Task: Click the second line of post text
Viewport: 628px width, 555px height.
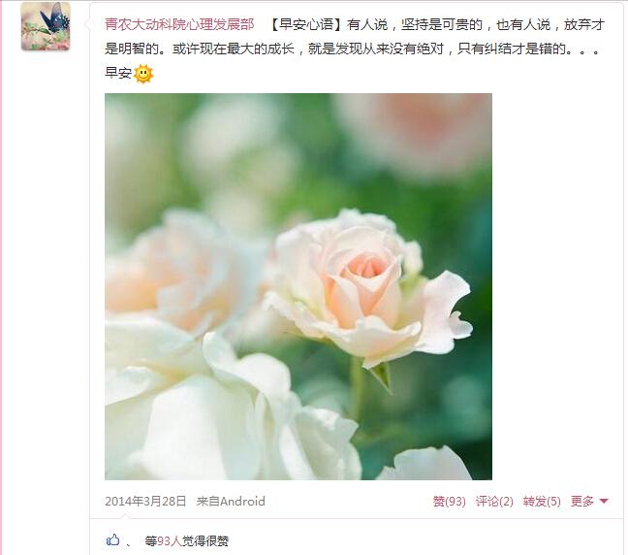Action: coord(354,49)
